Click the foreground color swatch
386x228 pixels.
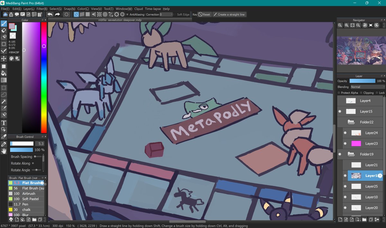click(12, 26)
